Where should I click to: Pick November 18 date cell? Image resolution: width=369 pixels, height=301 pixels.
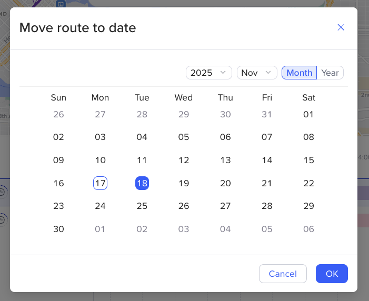click(x=142, y=183)
